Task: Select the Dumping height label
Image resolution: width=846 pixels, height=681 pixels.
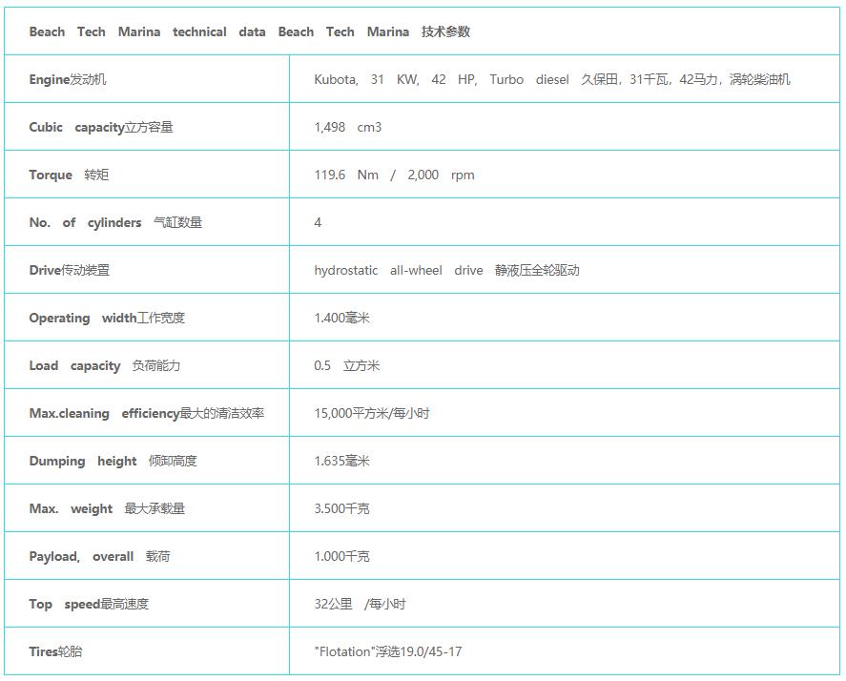Action: pyautogui.click(x=113, y=461)
